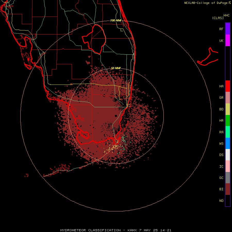Click the 100 NMI range ring label
232x232 pixels.
(116, 20)
